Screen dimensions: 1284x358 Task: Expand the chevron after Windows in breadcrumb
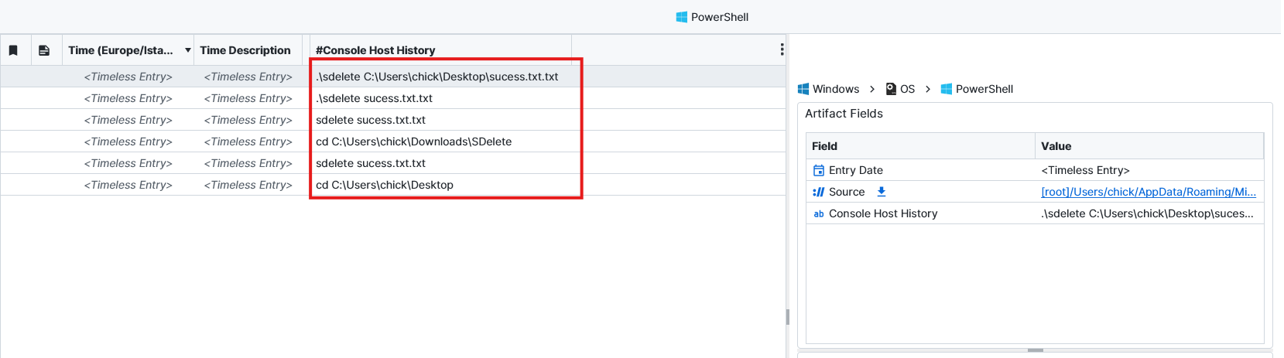tap(872, 89)
